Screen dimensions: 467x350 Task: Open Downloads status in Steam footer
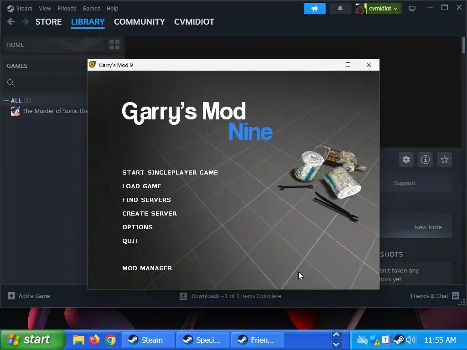pos(230,296)
